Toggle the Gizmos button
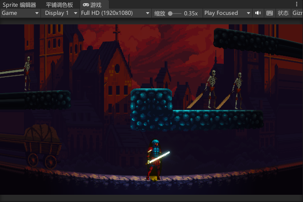This screenshot has width=303, height=202. point(297,13)
